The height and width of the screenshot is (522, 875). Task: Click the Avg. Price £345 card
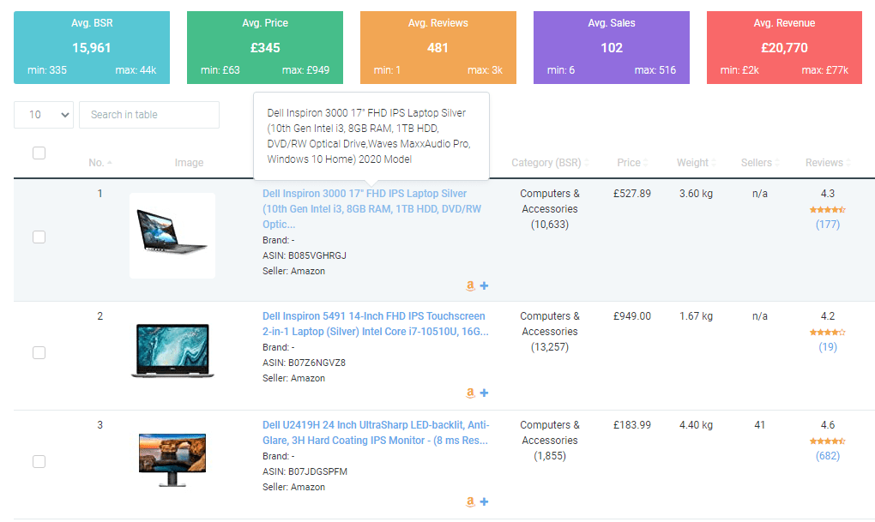(265, 47)
